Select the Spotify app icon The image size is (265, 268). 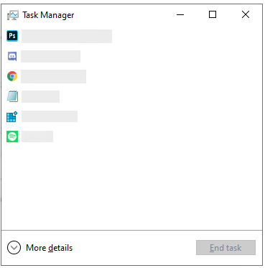pos(12,137)
